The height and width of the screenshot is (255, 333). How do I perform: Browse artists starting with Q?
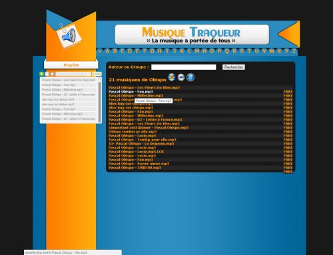click(227, 51)
